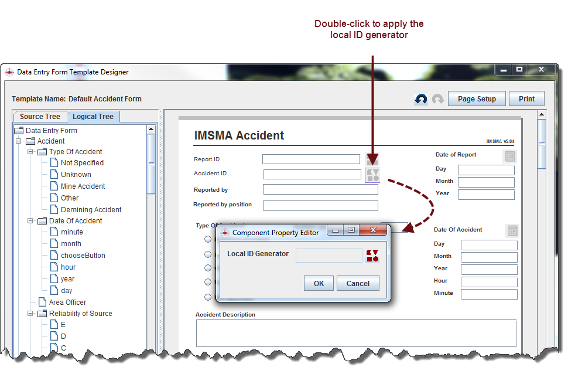This screenshot has width=568, height=374.
Task: Click the red Local ID Generator icon
Action: pyautogui.click(x=372, y=256)
